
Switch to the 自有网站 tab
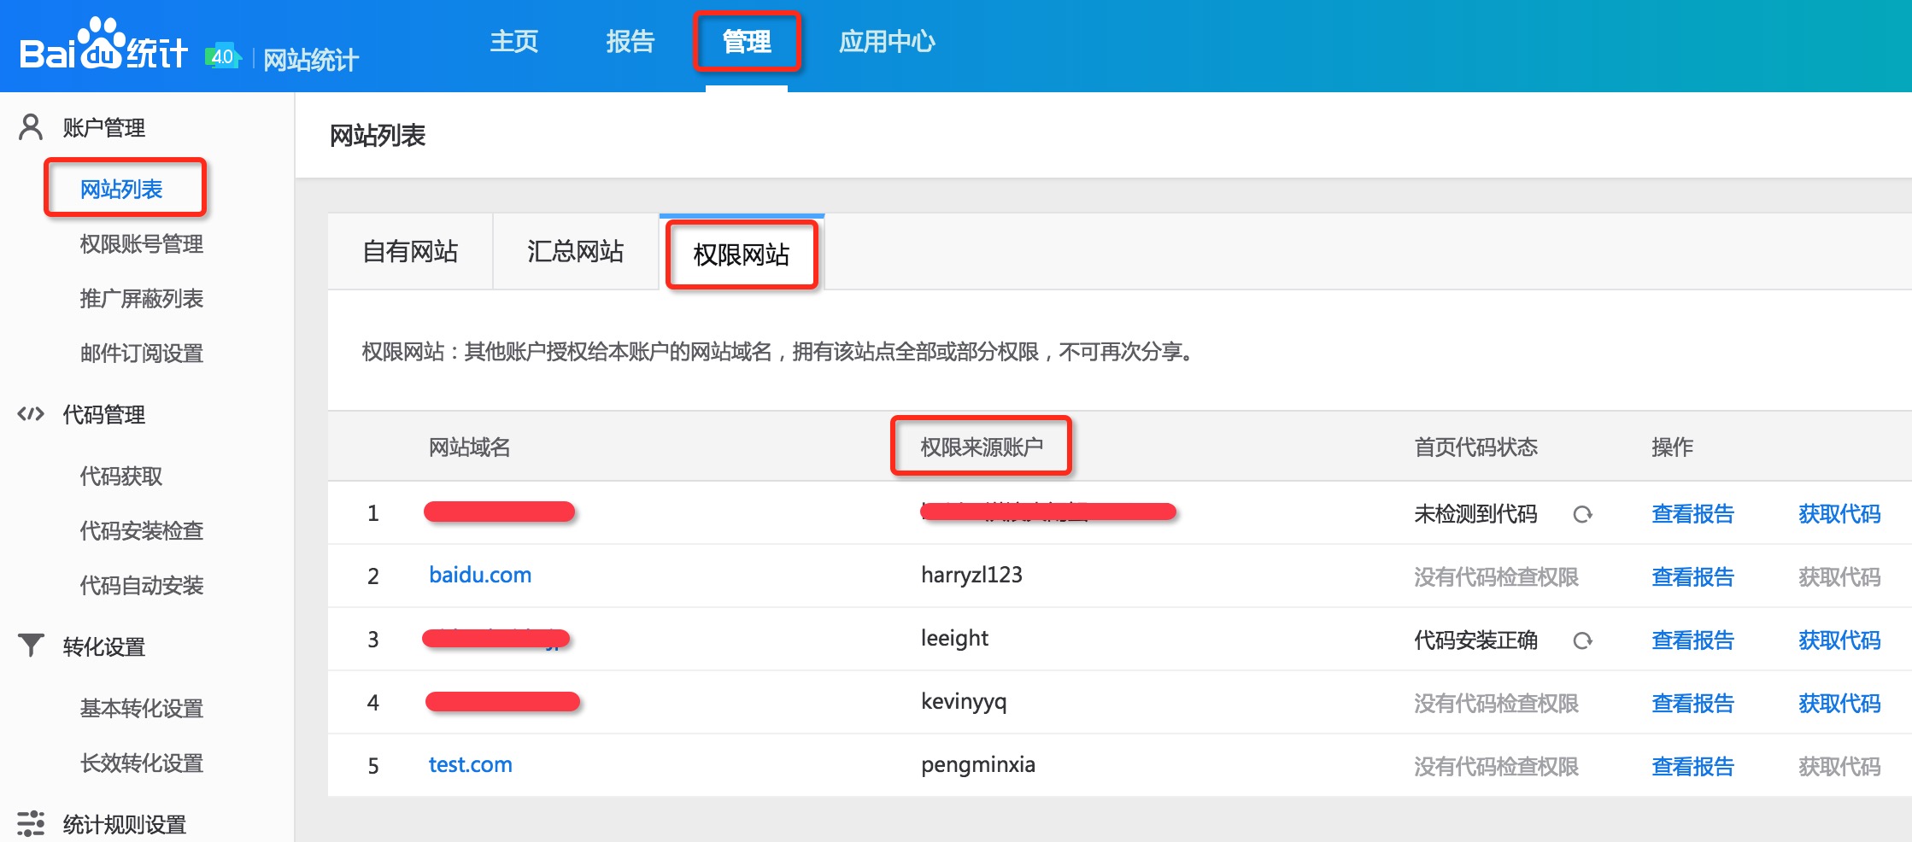410,252
